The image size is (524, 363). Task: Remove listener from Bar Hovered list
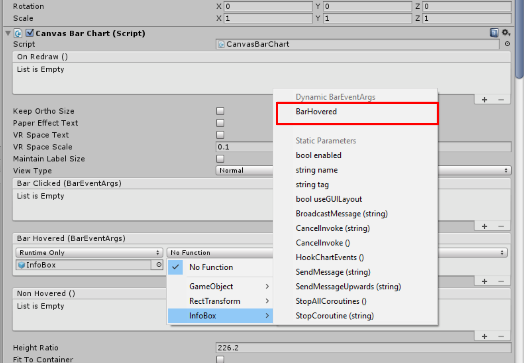tap(501, 281)
